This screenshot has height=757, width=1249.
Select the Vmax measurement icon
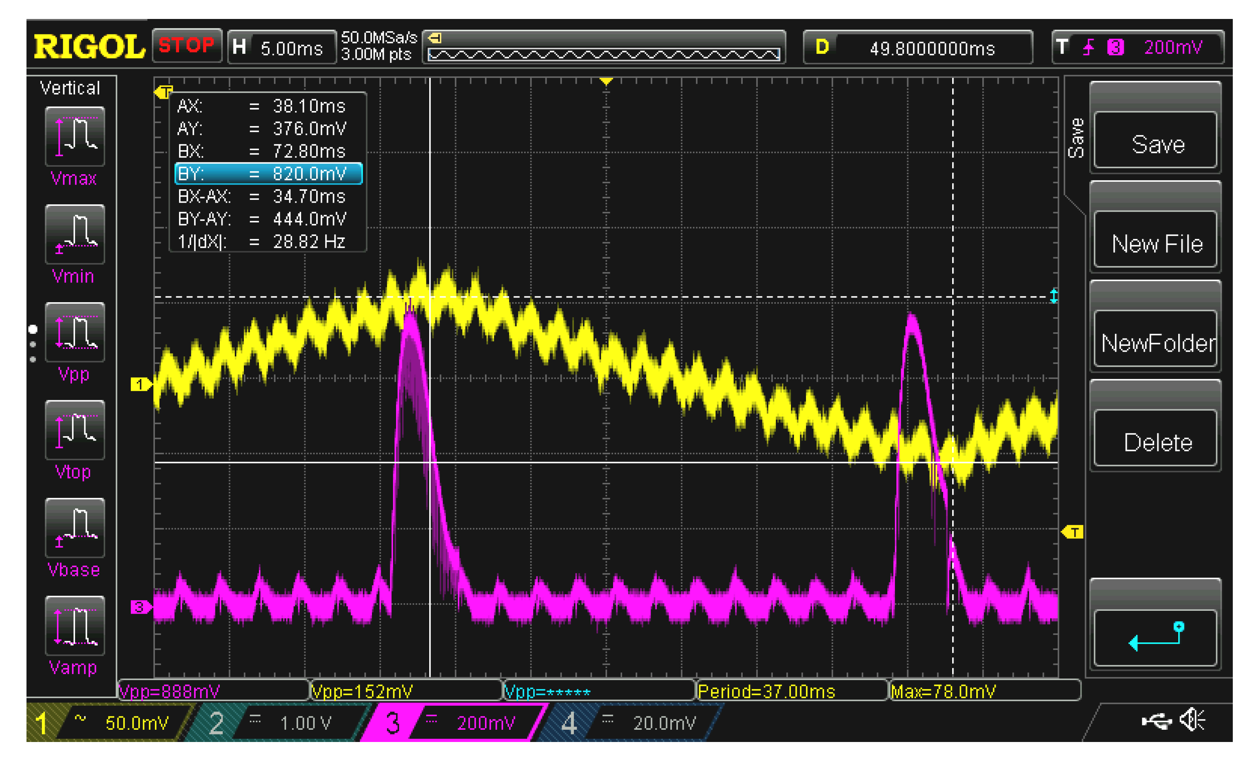(75, 136)
